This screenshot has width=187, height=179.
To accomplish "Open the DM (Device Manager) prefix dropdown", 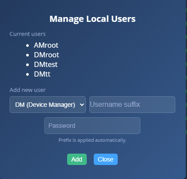I will click(x=48, y=105).
